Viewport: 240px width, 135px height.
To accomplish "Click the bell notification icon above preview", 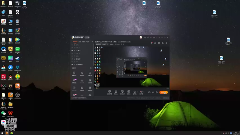I will 163,43.
